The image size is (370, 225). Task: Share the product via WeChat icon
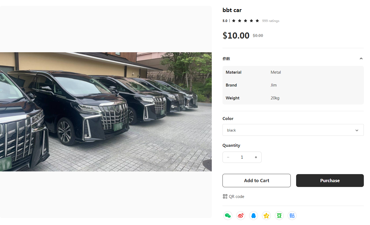[x=228, y=216]
